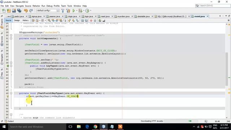Click the Search (Ctrl+I) field
Screen dimensions: 231x130
tap(213, 6)
